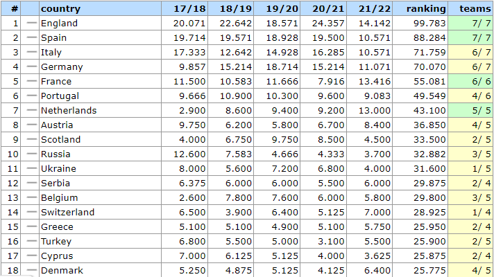Click Spain's ranking value 88.284

(x=429, y=37)
